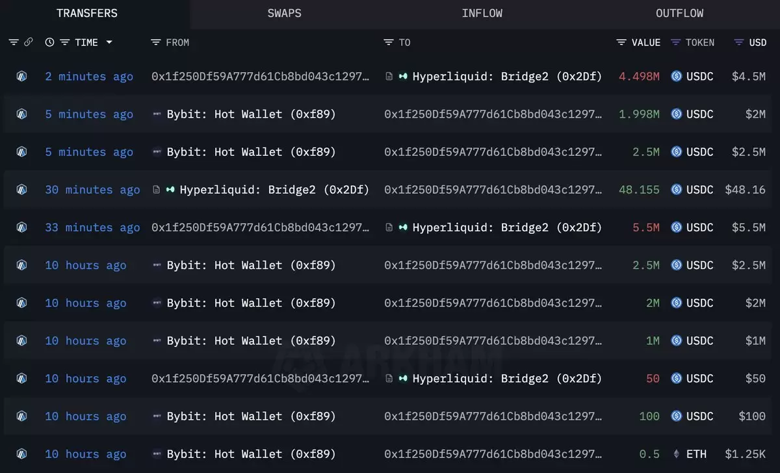The height and width of the screenshot is (473, 780).
Task: Click the USD amount $1.25K
Action: point(745,454)
